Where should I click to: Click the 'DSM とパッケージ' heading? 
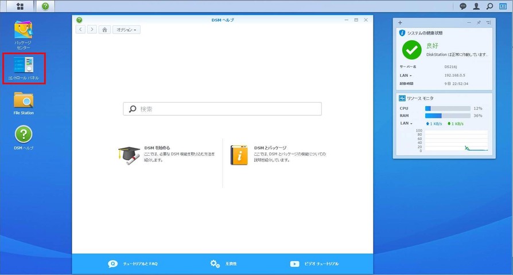pyautogui.click(x=270, y=148)
